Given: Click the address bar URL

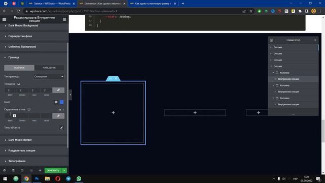Looking at the screenshot, I should point(74,11).
